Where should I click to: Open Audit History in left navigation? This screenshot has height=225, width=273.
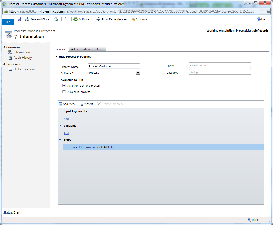(x=23, y=57)
